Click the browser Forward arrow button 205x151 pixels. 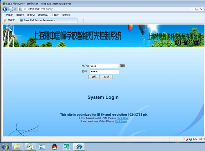tap(11, 9)
